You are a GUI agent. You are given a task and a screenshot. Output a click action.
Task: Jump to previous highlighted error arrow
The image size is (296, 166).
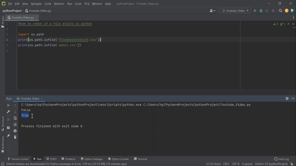pos(288,24)
